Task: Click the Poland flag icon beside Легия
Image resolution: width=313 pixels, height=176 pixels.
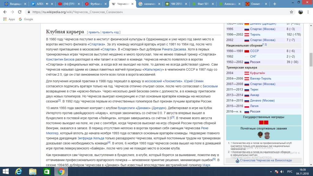Action: 247,106
